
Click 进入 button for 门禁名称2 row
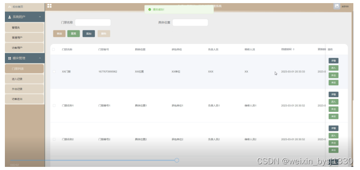(333, 135)
